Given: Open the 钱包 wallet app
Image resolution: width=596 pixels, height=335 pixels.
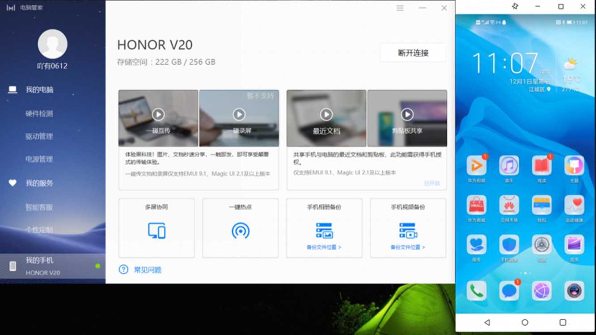Looking at the screenshot, I should (541, 205).
